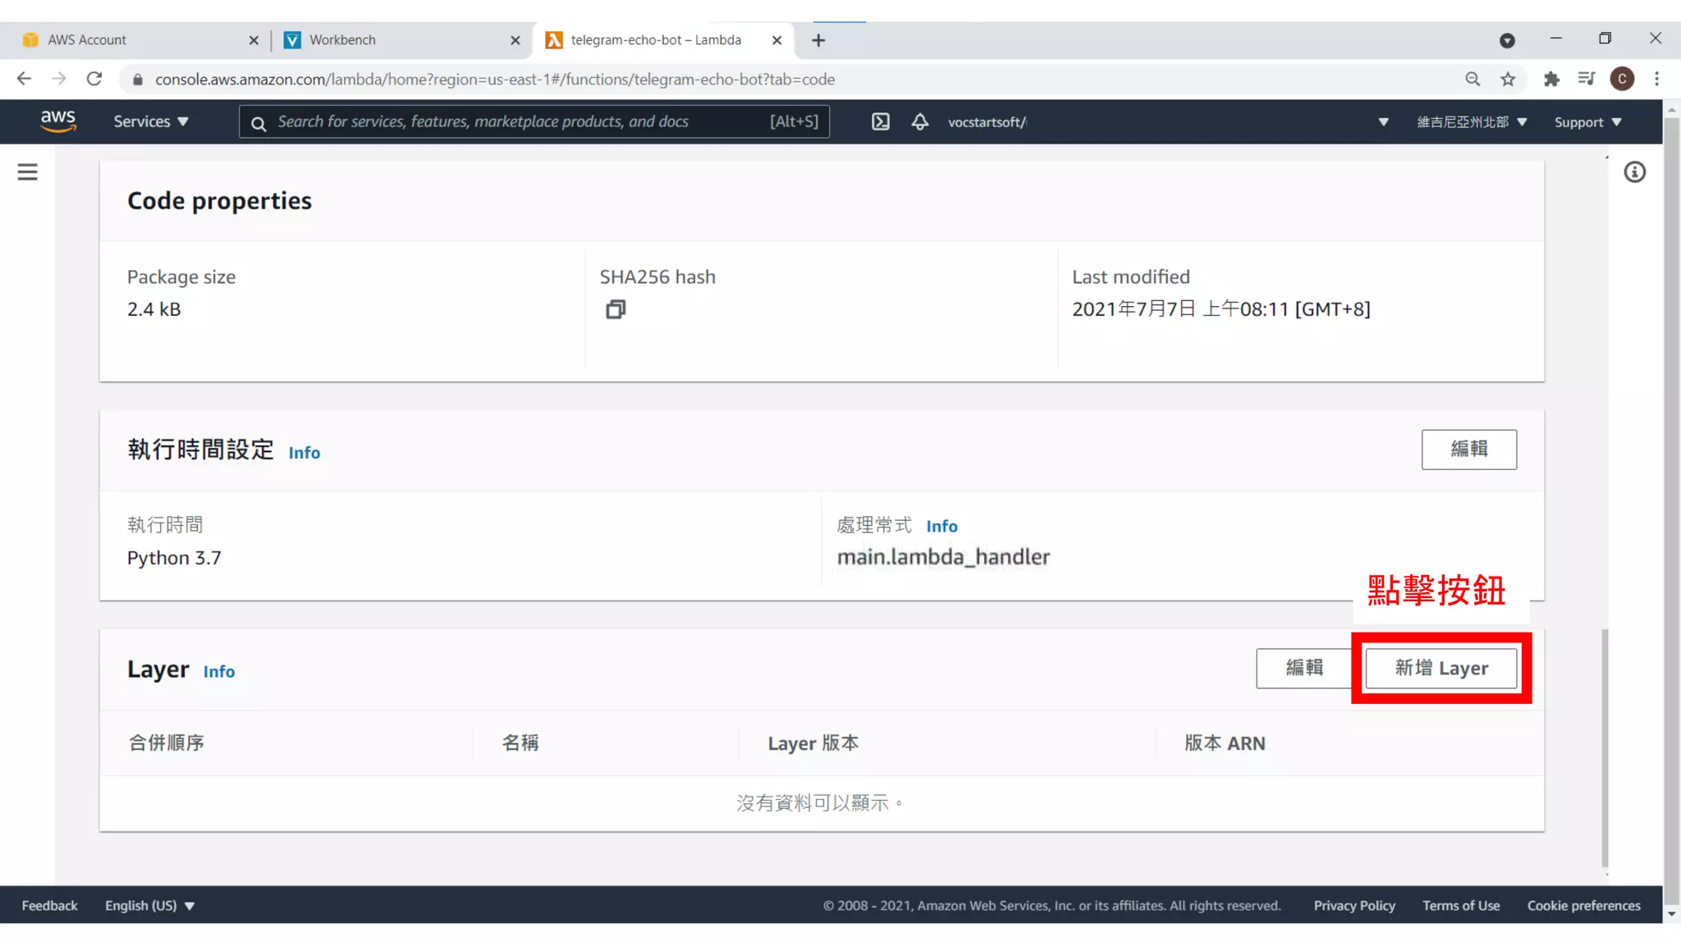Screen dimensions: 1681x945
Task: Click the AWS logo home icon
Action: (x=58, y=121)
